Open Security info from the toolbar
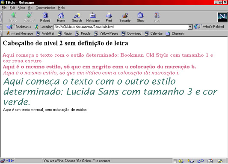228x164 pixels. pos(125,17)
